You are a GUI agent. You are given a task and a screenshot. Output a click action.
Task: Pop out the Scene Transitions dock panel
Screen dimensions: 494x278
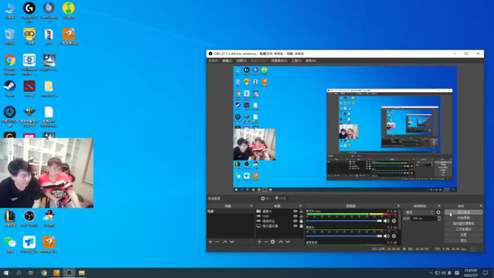[x=439, y=206]
